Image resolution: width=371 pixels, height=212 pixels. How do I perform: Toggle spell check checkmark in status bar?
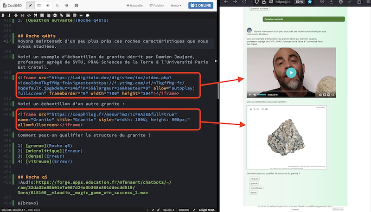pyautogui.click(x=153, y=210)
